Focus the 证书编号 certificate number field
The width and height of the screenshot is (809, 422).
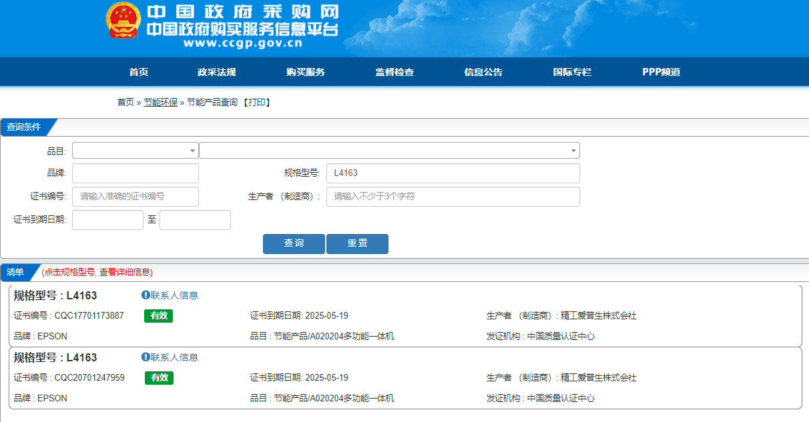pyautogui.click(x=136, y=197)
